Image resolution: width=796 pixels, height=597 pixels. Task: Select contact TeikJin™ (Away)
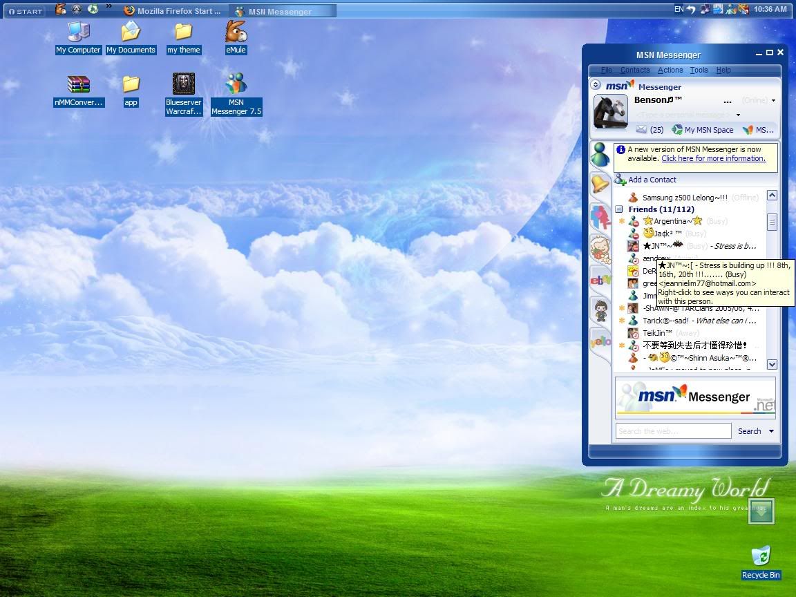[x=663, y=333]
